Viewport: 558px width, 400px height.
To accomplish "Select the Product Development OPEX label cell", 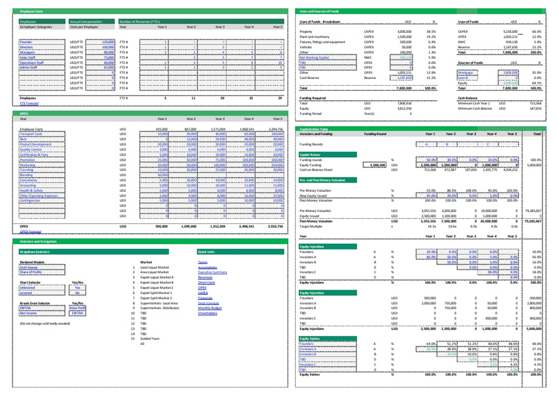I will tap(42, 144).
